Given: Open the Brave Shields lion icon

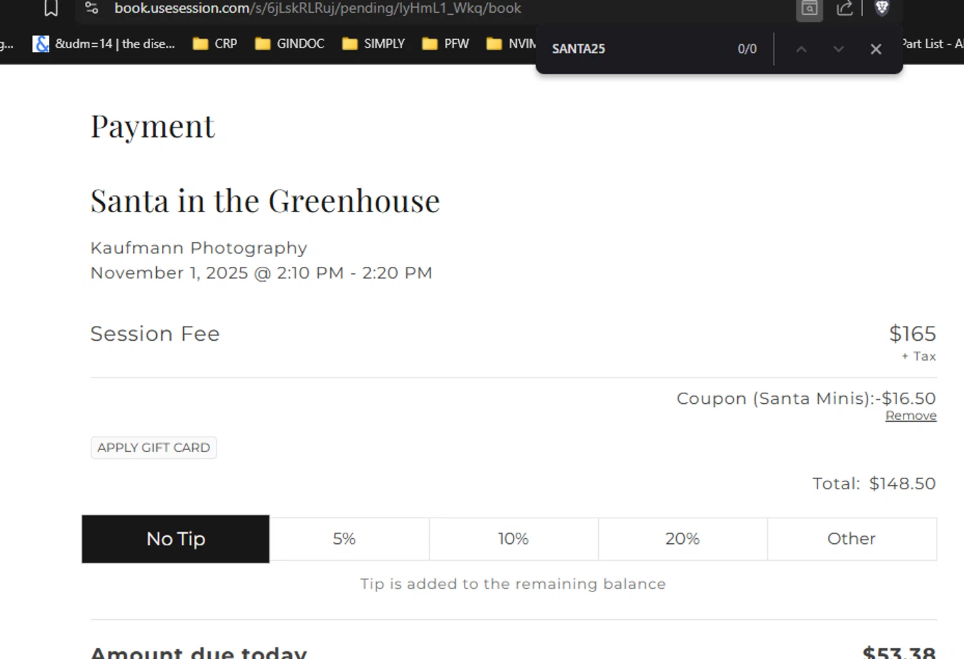Looking at the screenshot, I should pos(882,8).
